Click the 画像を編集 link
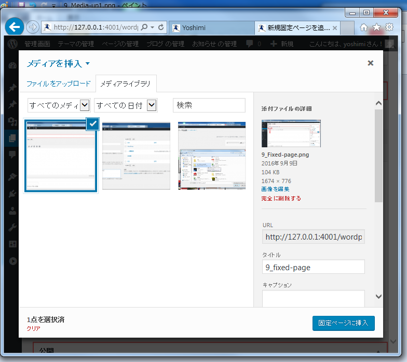The image size is (407, 362). pyautogui.click(x=275, y=189)
